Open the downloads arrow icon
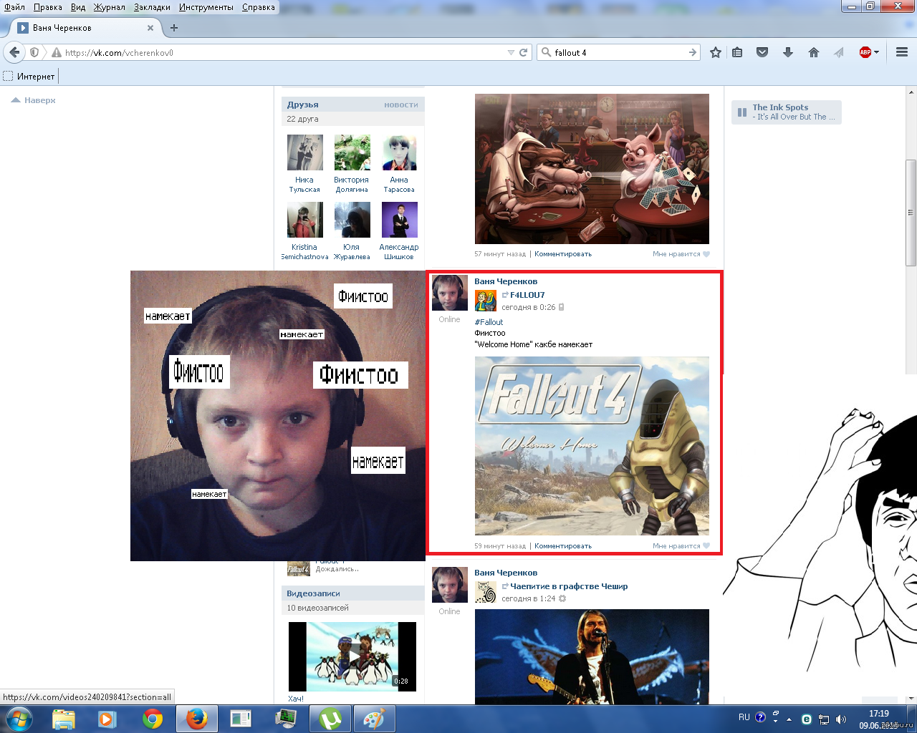917x733 pixels. pos(788,52)
